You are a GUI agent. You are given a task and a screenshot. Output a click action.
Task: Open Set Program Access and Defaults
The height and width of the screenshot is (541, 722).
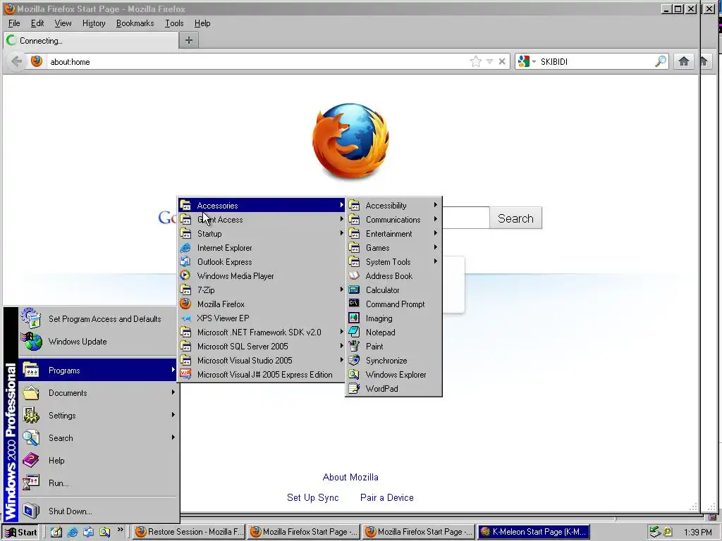pyautogui.click(x=97, y=319)
